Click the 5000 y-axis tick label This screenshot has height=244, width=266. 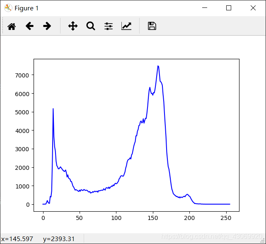coord(22,112)
